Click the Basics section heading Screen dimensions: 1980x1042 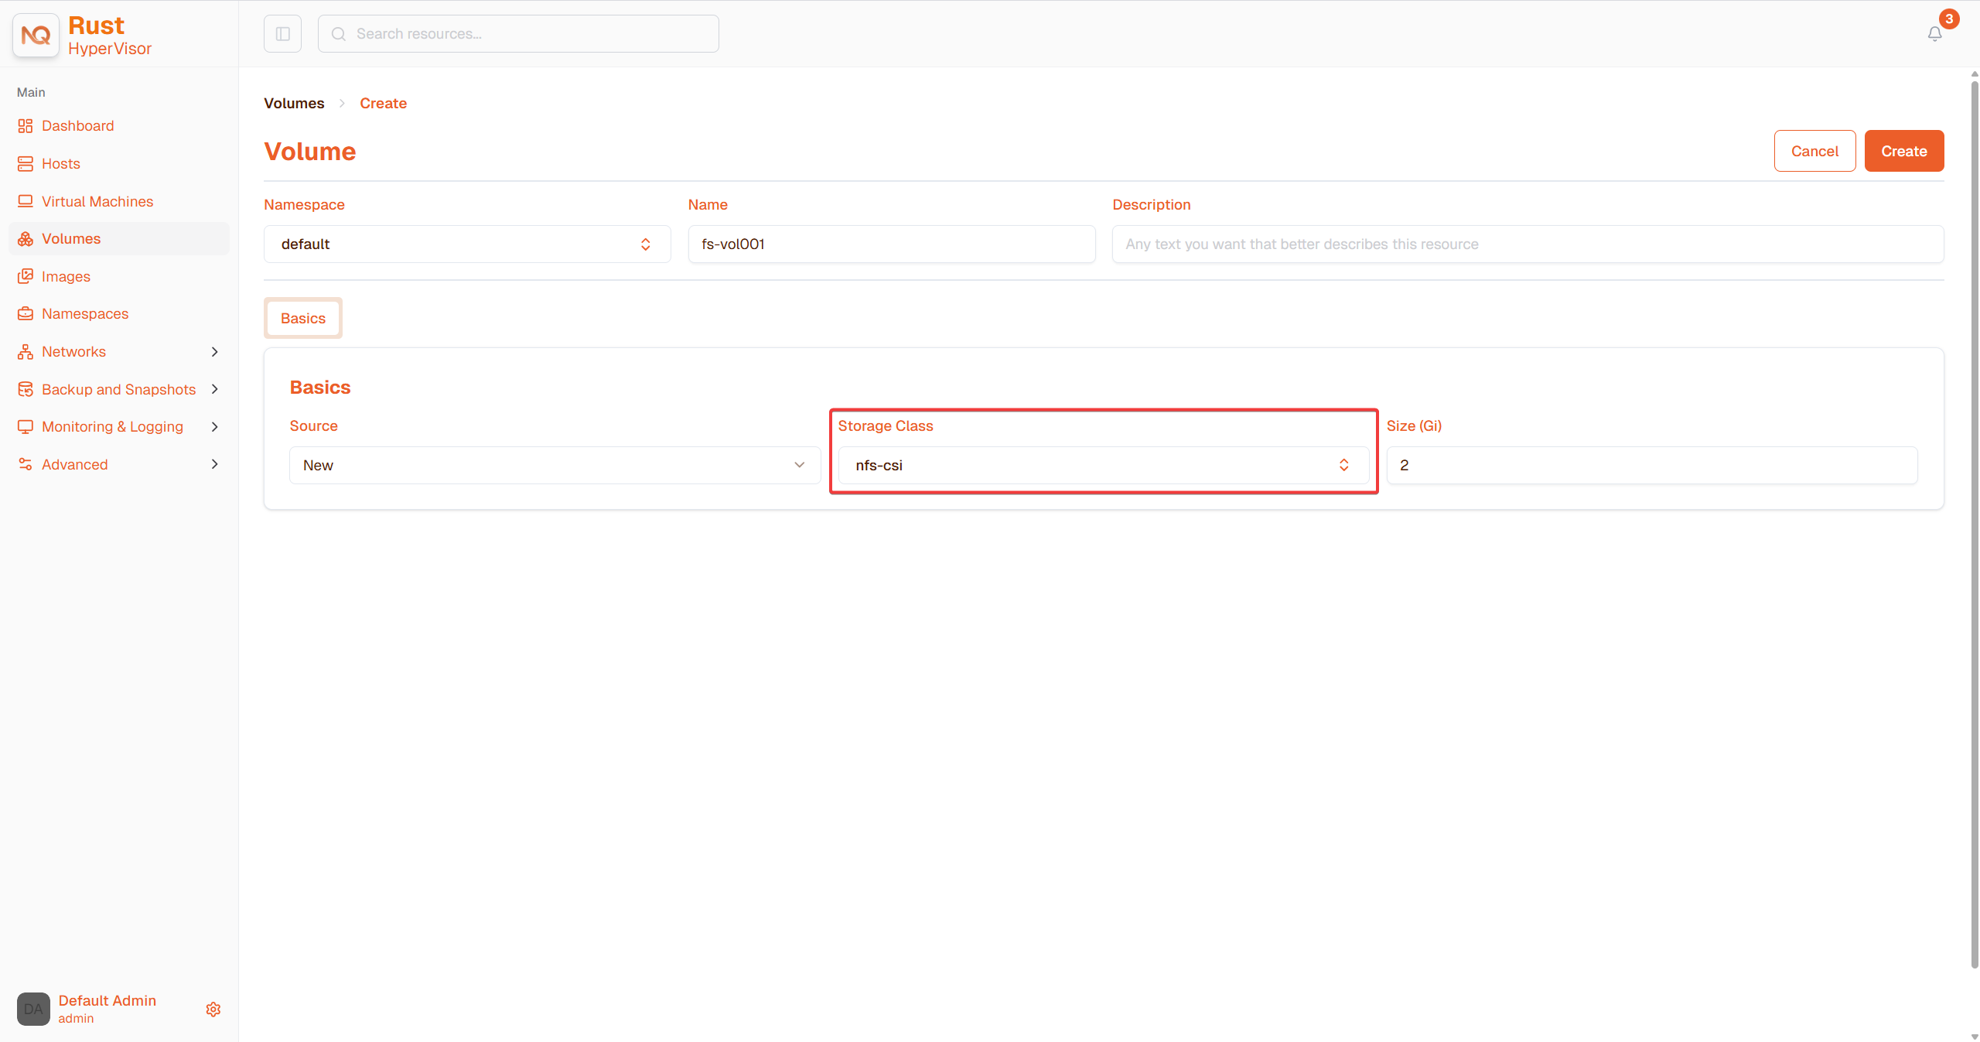pyautogui.click(x=320, y=388)
